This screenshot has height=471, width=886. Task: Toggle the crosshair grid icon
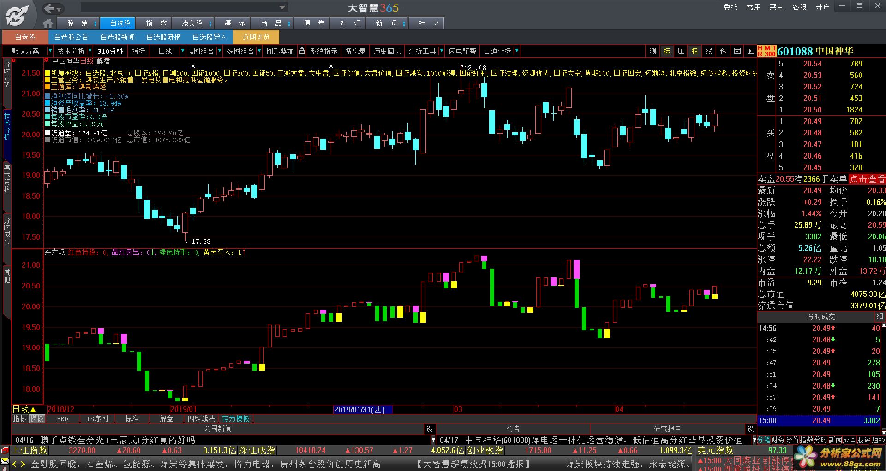coord(681,51)
